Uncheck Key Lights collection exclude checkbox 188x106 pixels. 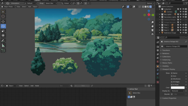pos(178,14)
